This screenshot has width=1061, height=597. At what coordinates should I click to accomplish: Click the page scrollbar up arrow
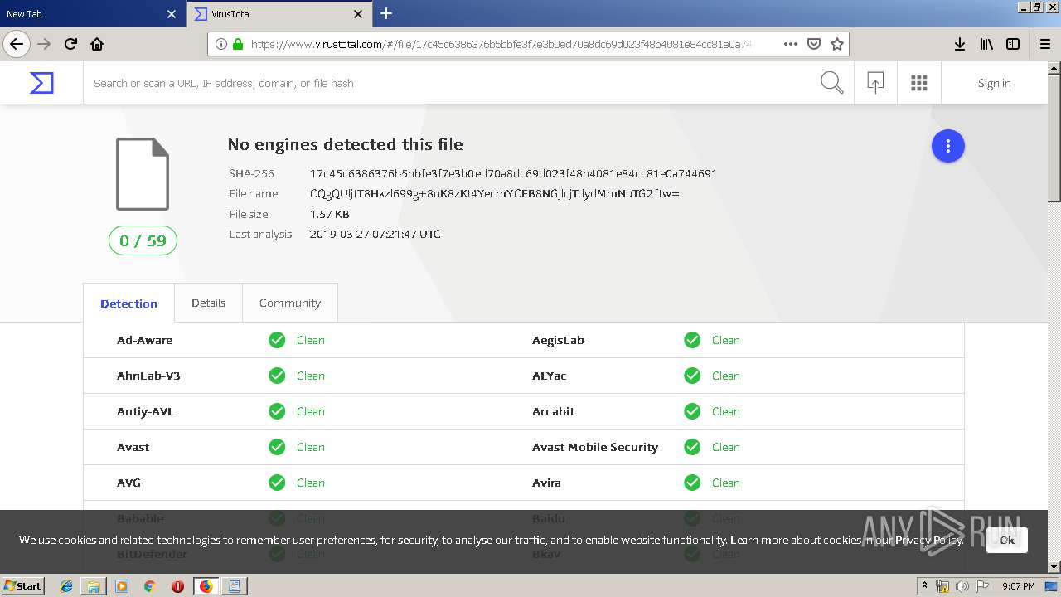click(1054, 69)
